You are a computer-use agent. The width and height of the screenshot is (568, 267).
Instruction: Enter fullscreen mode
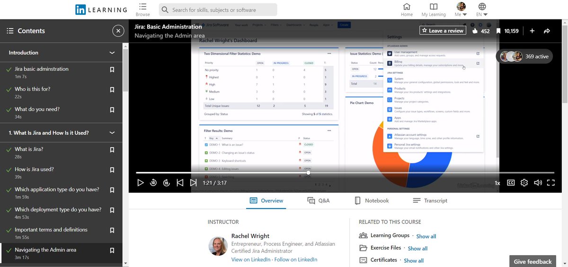tap(551, 183)
